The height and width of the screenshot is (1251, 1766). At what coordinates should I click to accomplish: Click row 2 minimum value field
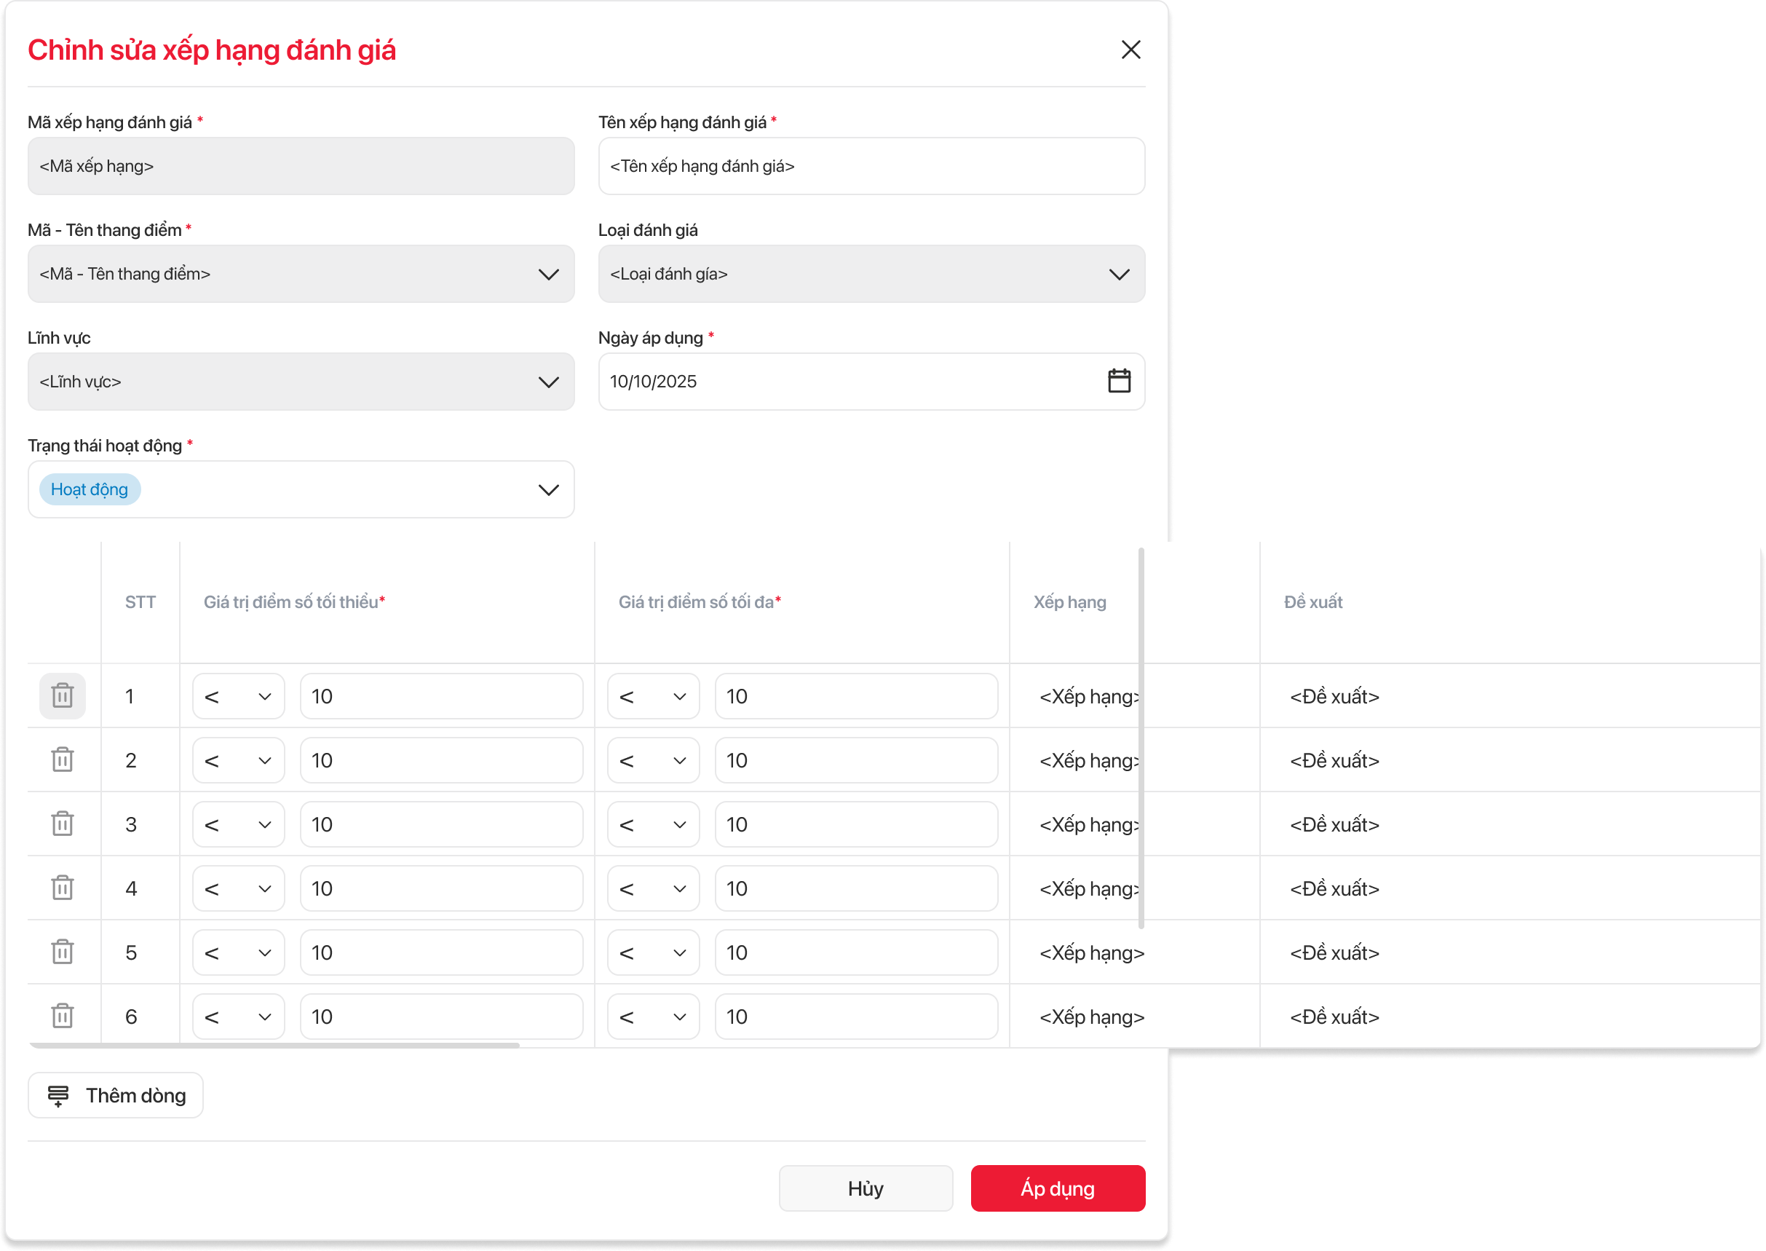440,760
